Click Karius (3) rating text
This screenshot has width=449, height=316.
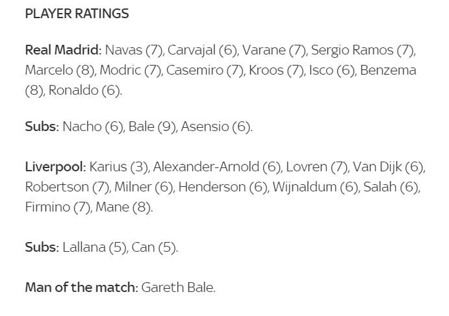[119, 167]
